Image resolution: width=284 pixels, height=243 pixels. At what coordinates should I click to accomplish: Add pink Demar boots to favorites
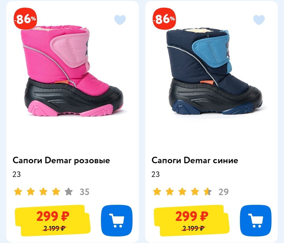[120, 20]
